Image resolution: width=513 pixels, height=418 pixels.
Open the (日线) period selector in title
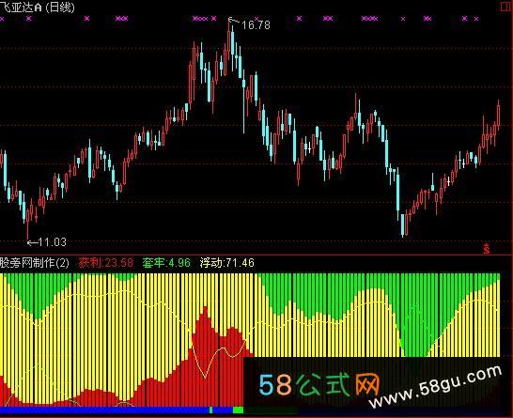point(59,8)
